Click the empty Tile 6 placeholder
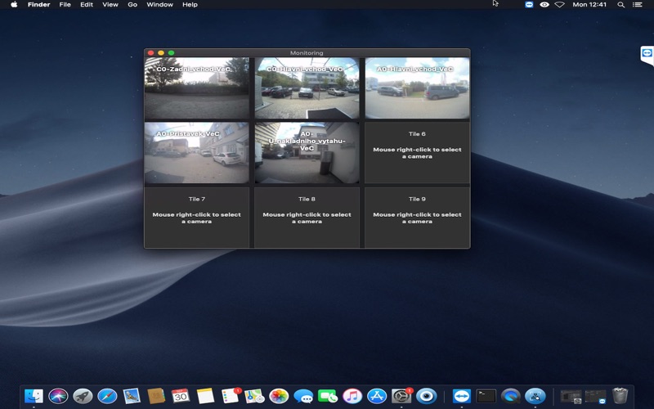The height and width of the screenshot is (409, 654). [417, 153]
